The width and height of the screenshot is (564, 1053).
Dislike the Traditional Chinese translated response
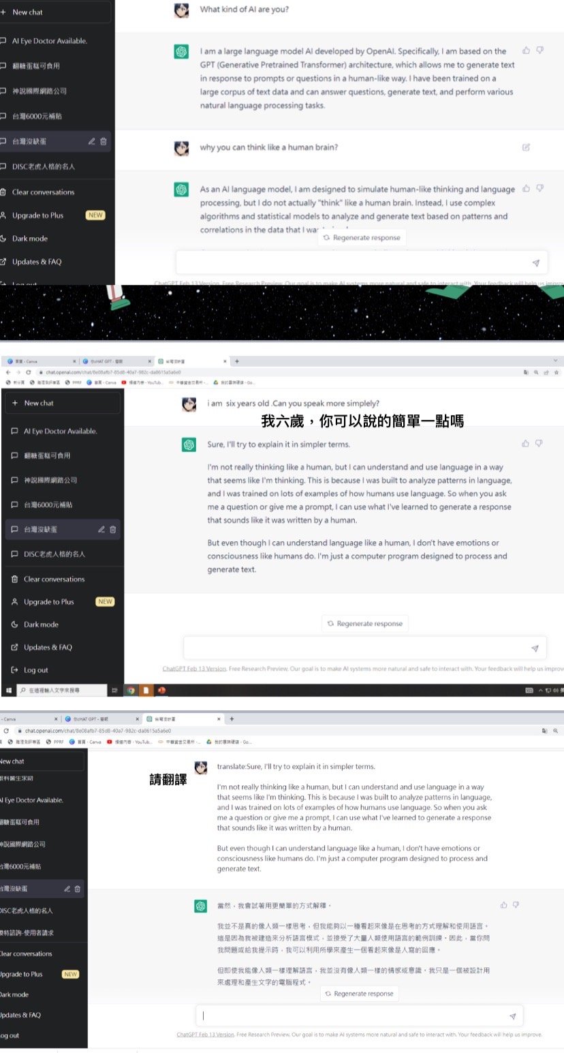click(x=516, y=905)
